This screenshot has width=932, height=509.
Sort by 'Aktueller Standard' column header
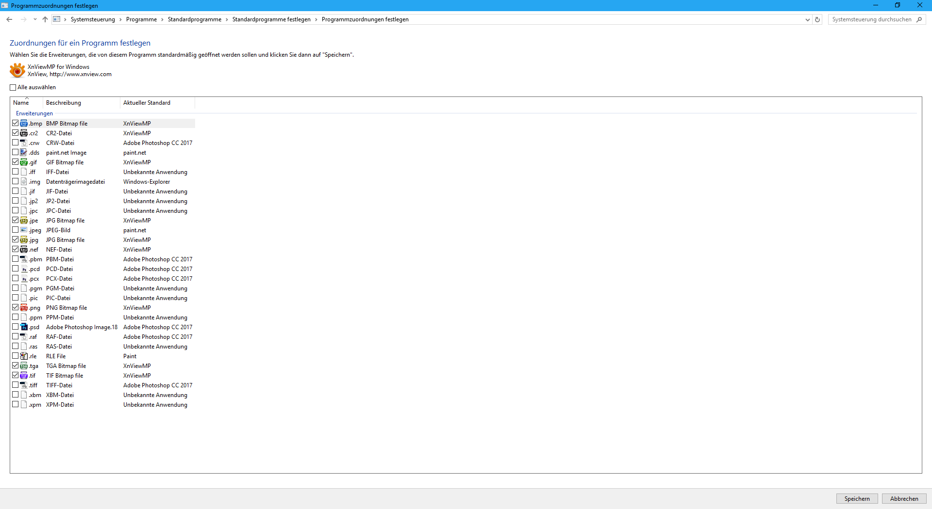[x=157, y=103]
